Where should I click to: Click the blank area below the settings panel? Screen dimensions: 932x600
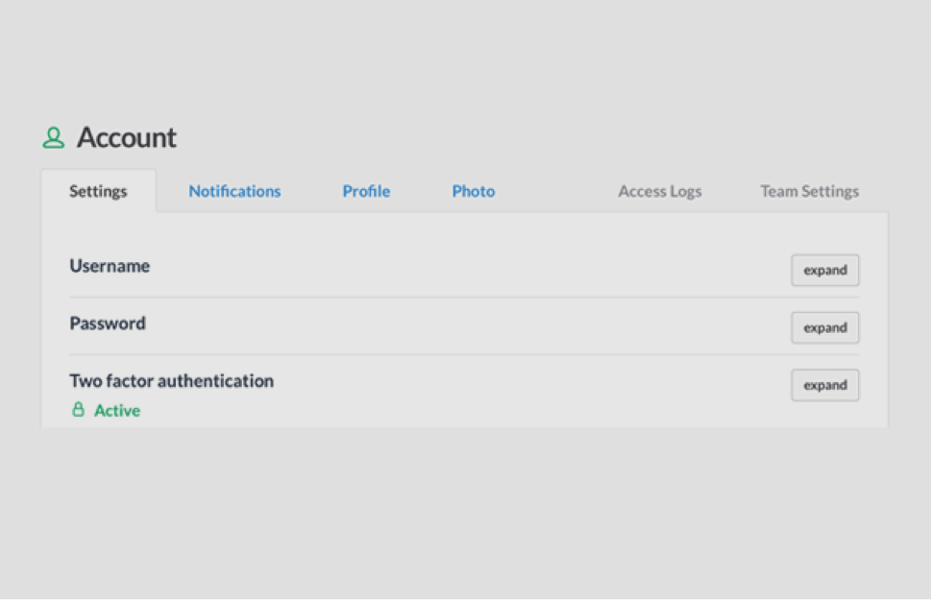(465, 509)
